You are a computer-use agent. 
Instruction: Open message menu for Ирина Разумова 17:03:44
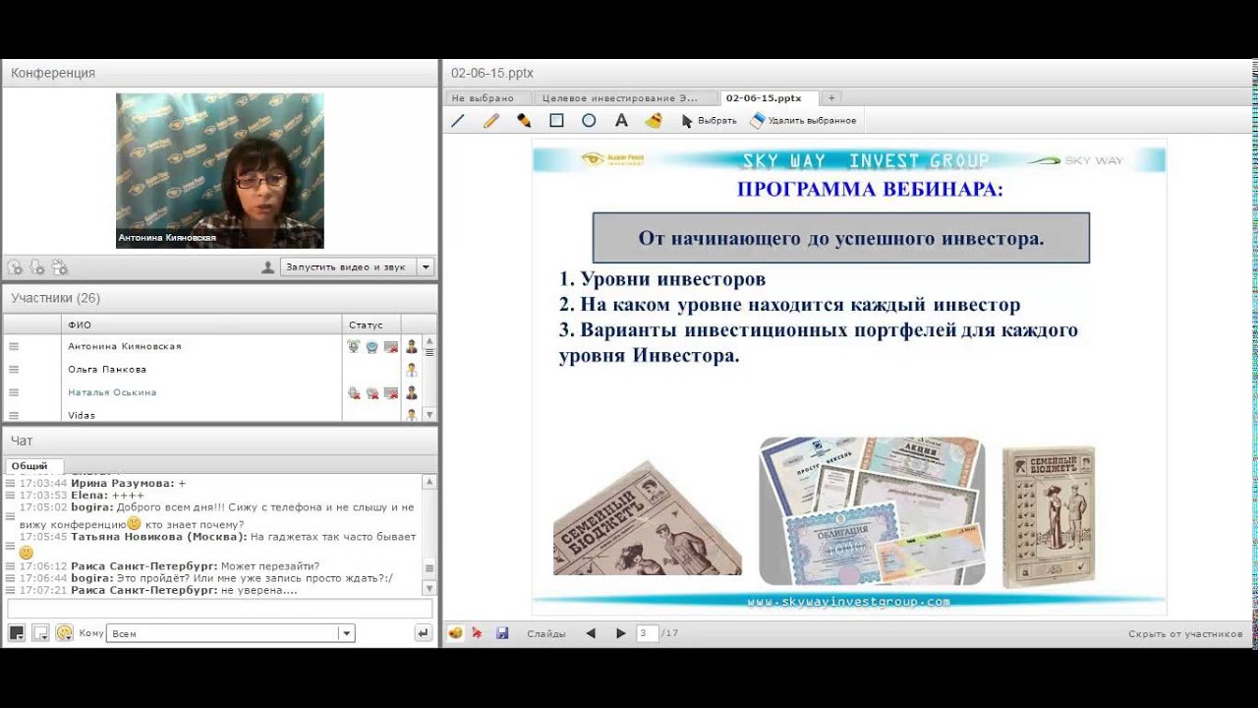click(10, 483)
